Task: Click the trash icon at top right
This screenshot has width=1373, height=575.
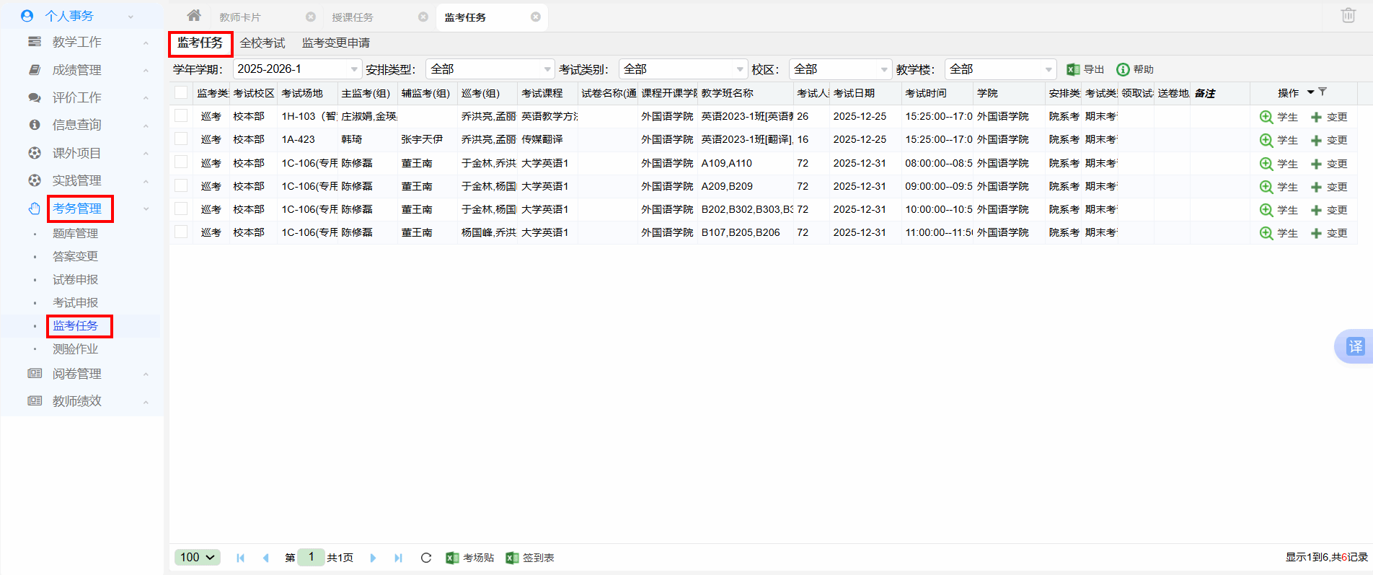Action: pyautogui.click(x=1348, y=15)
